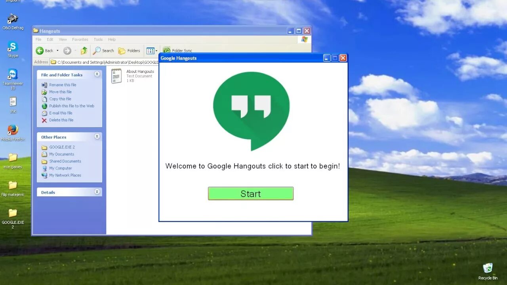
Task: Open Shared Documents from Other Places
Action: pos(65,161)
